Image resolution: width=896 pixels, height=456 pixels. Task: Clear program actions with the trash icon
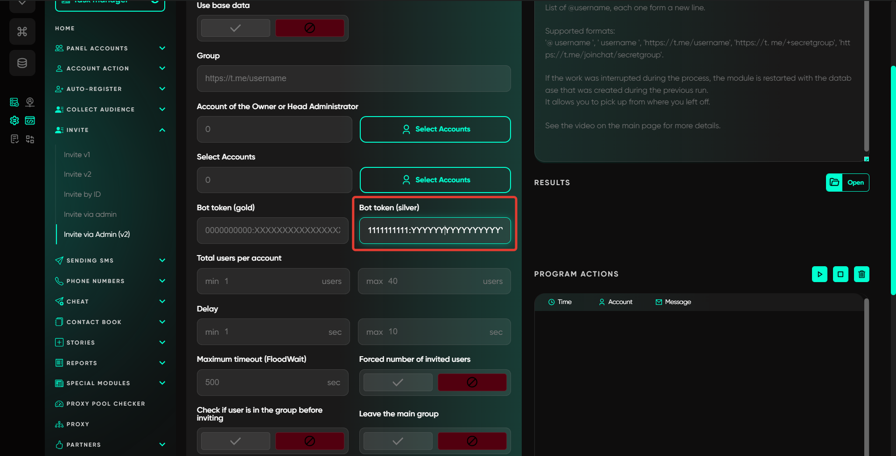(861, 274)
